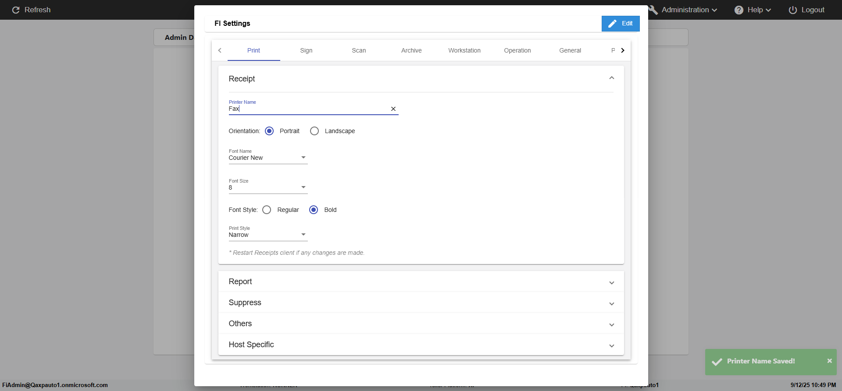Viewport: 842px width, 391px height.
Task: Select the Bold font style option
Action: pyautogui.click(x=314, y=210)
